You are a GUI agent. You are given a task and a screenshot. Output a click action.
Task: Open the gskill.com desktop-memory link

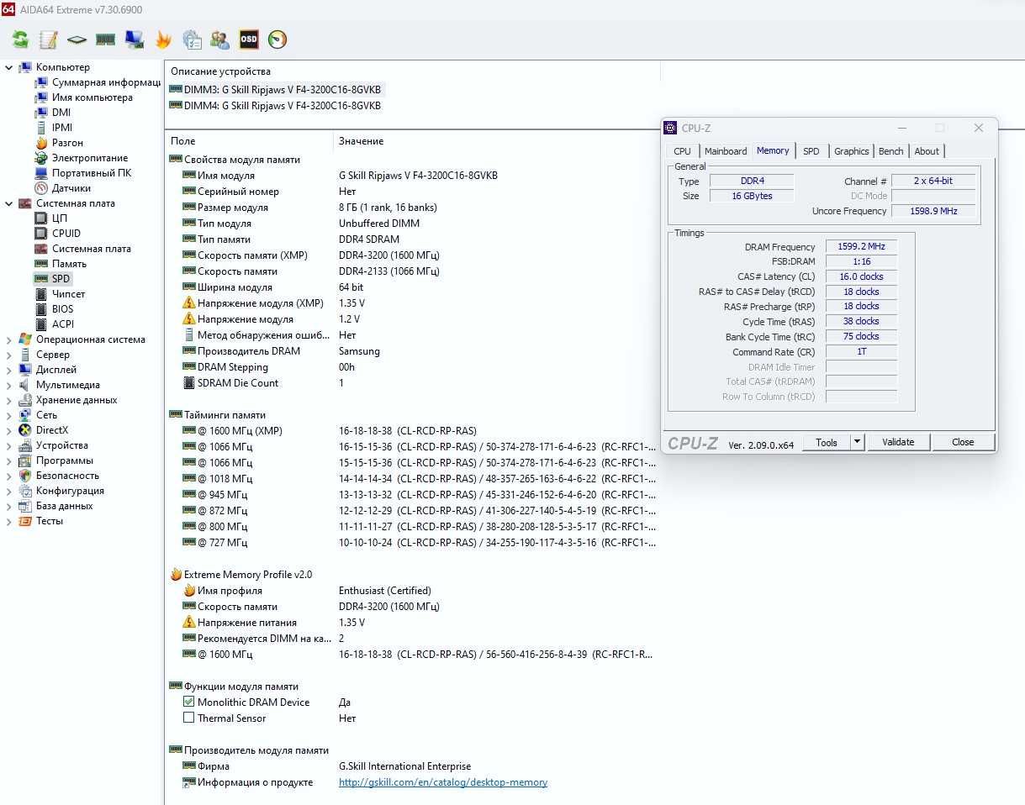(443, 782)
